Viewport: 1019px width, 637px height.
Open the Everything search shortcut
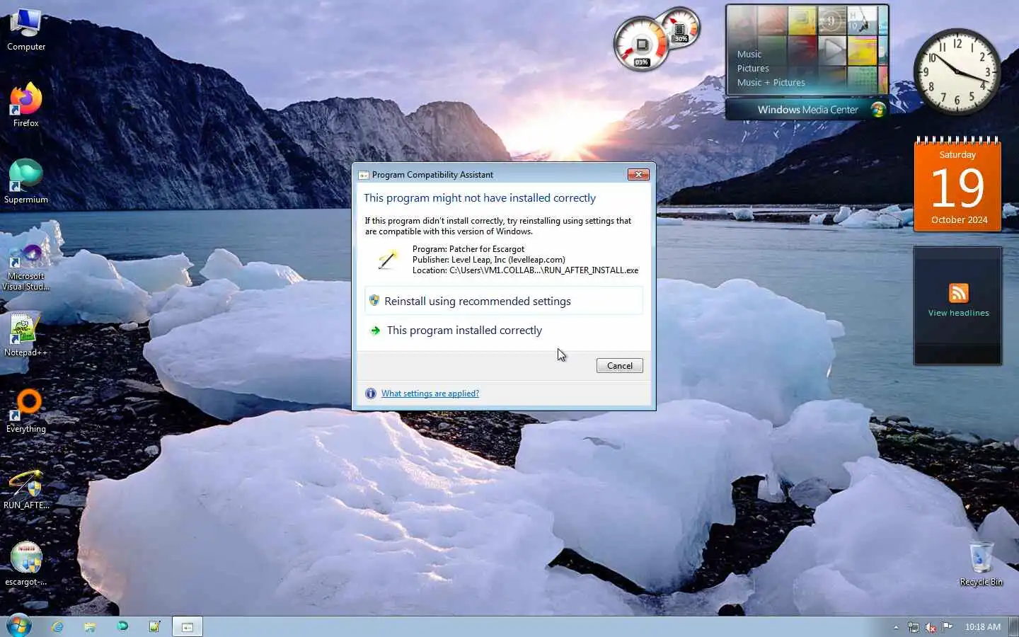coord(26,411)
